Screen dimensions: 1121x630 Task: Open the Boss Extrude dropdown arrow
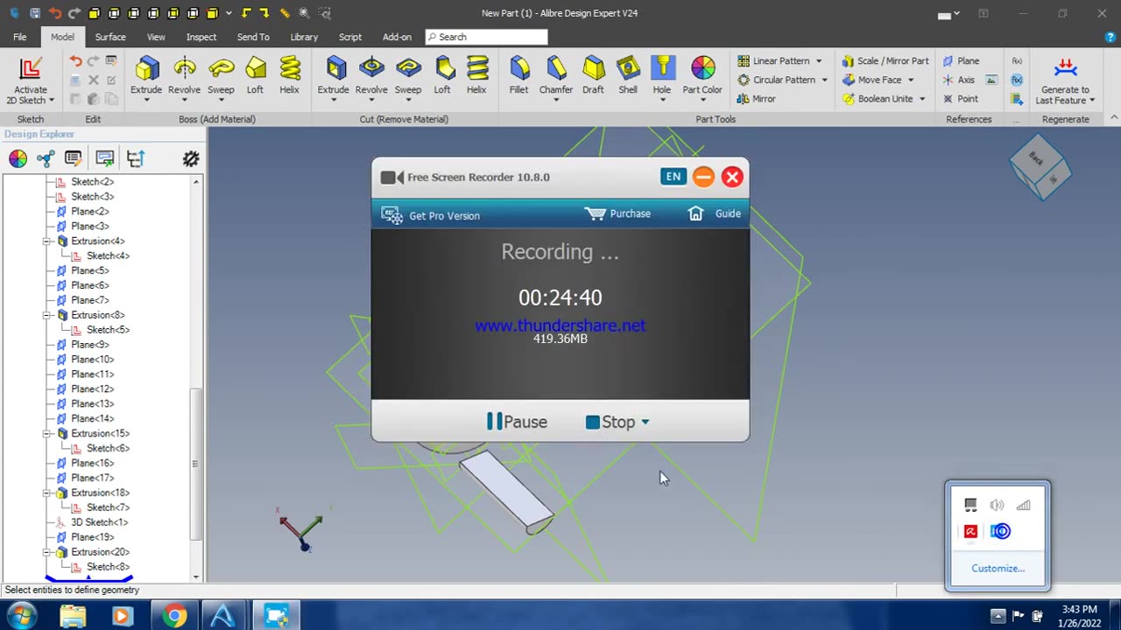146,100
